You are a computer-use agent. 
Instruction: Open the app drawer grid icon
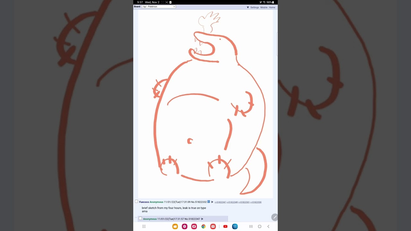pyautogui.click(x=144, y=227)
